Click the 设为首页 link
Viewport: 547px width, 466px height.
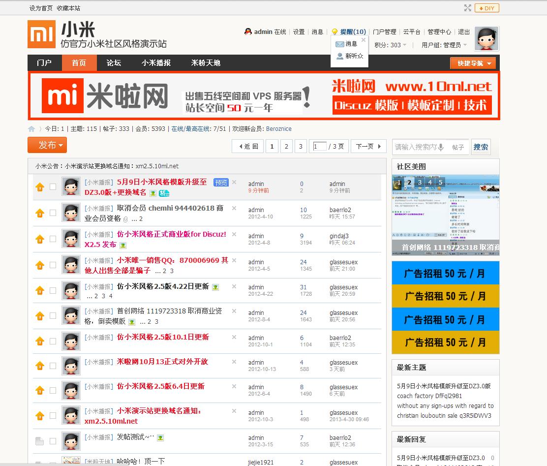(x=41, y=8)
